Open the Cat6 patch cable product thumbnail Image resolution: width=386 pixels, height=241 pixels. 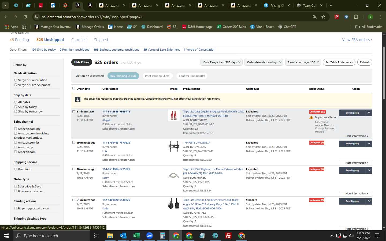174,115
